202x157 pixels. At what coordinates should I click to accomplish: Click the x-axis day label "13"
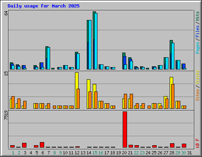coord(83,153)
